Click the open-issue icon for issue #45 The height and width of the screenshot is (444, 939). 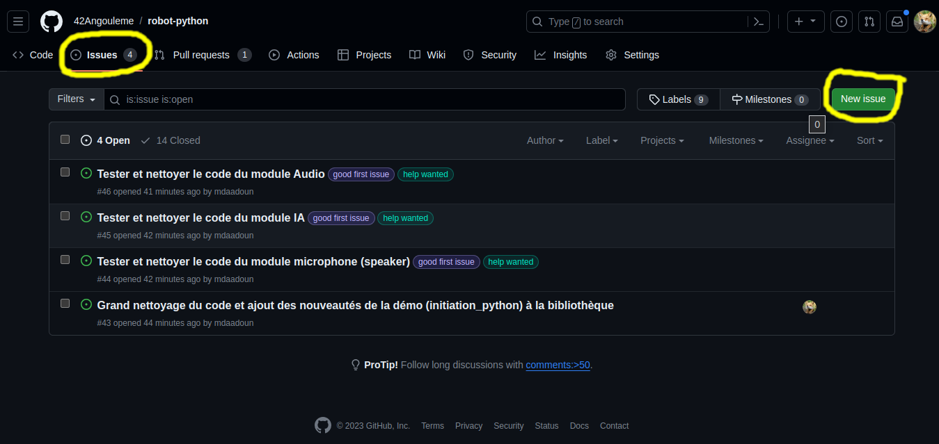[x=86, y=217]
